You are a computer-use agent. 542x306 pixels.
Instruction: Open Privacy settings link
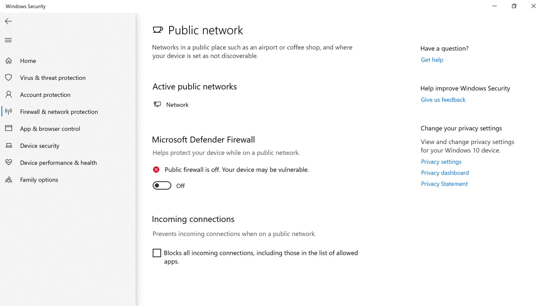click(441, 161)
